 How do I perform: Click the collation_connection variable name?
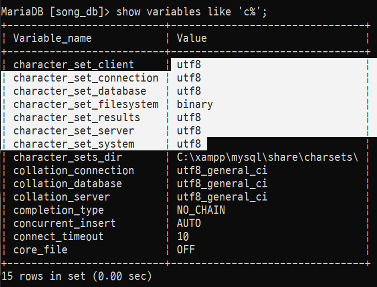[x=73, y=170]
